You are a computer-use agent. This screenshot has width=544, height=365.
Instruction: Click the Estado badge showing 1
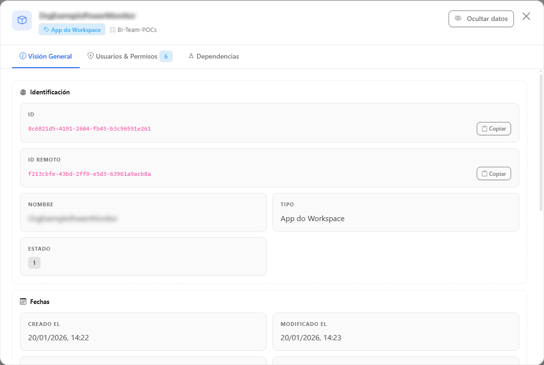click(x=34, y=263)
